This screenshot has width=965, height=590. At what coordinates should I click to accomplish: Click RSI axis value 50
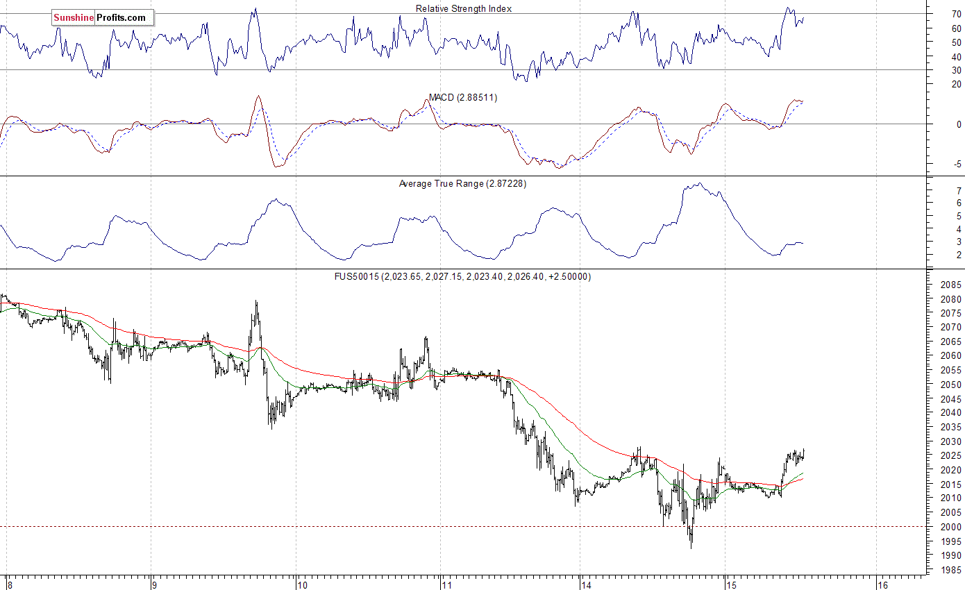pyautogui.click(x=957, y=42)
